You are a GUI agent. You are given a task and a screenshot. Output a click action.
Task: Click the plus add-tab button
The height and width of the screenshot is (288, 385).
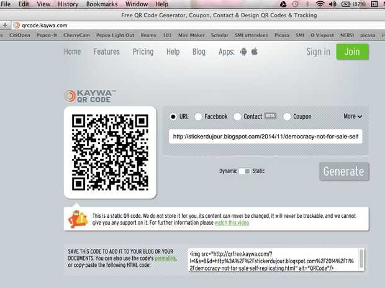click(5, 25)
